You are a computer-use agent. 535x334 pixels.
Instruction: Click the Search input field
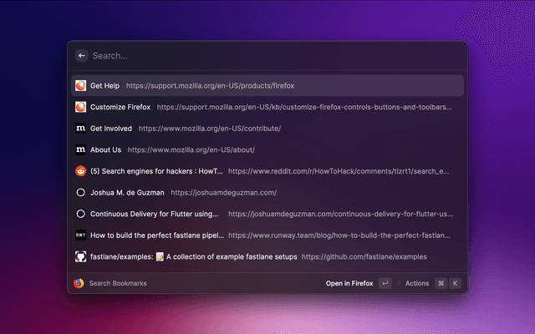(x=267, y=56)
